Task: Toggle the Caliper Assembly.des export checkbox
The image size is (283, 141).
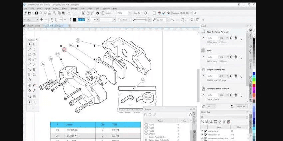Action: click(x=203, y=76)
